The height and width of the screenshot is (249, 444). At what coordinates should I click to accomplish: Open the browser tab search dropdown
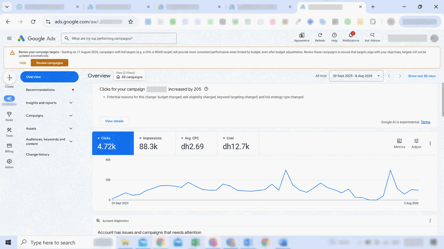[7, 7]
